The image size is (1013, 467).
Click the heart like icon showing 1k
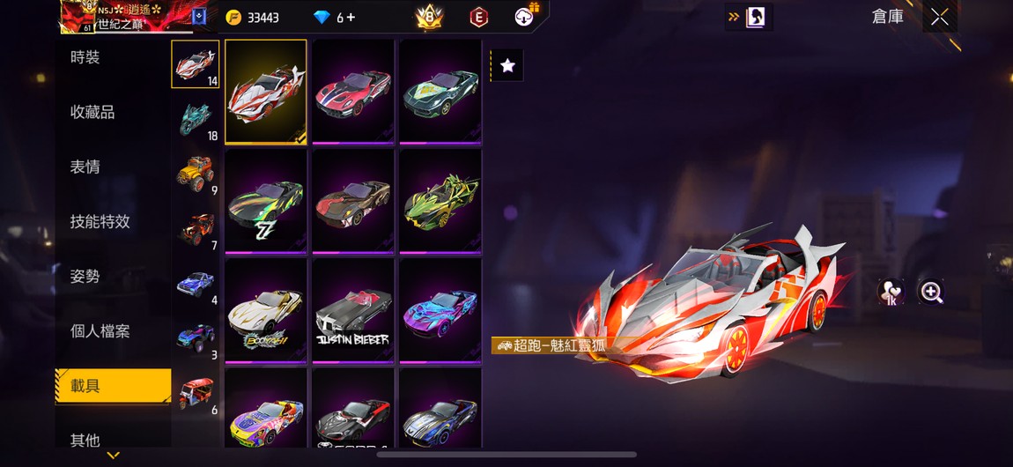click(x=891, y=292)
